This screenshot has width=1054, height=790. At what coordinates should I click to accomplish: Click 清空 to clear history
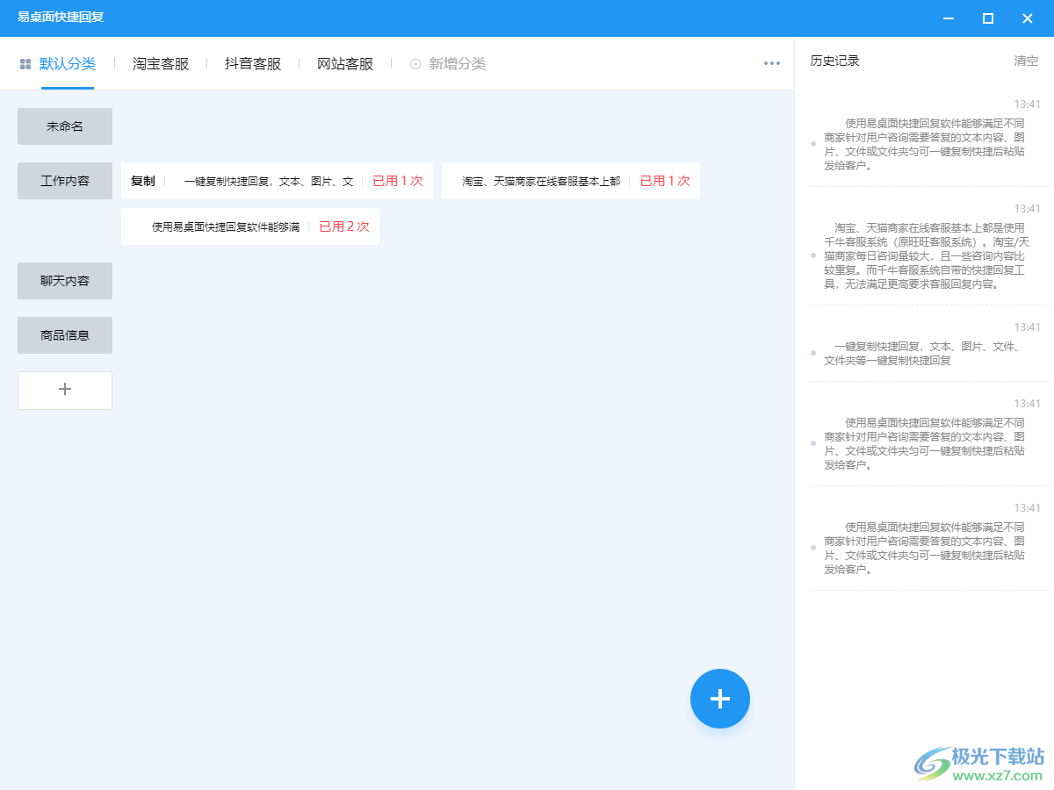pos(1026,61)
